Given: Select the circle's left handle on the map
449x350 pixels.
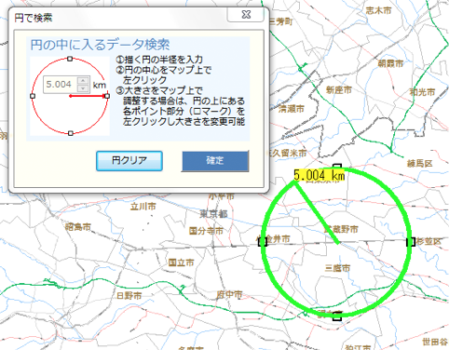Looking at the screenshot, I should point(263,242).
